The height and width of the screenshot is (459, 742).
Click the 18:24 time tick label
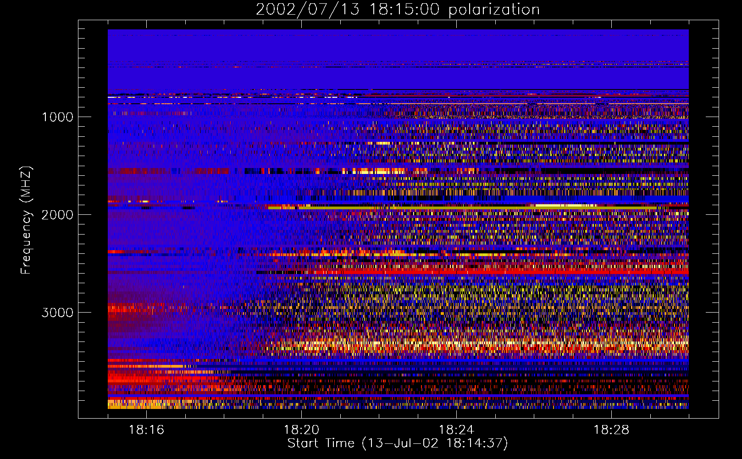[x=456, y=430]
